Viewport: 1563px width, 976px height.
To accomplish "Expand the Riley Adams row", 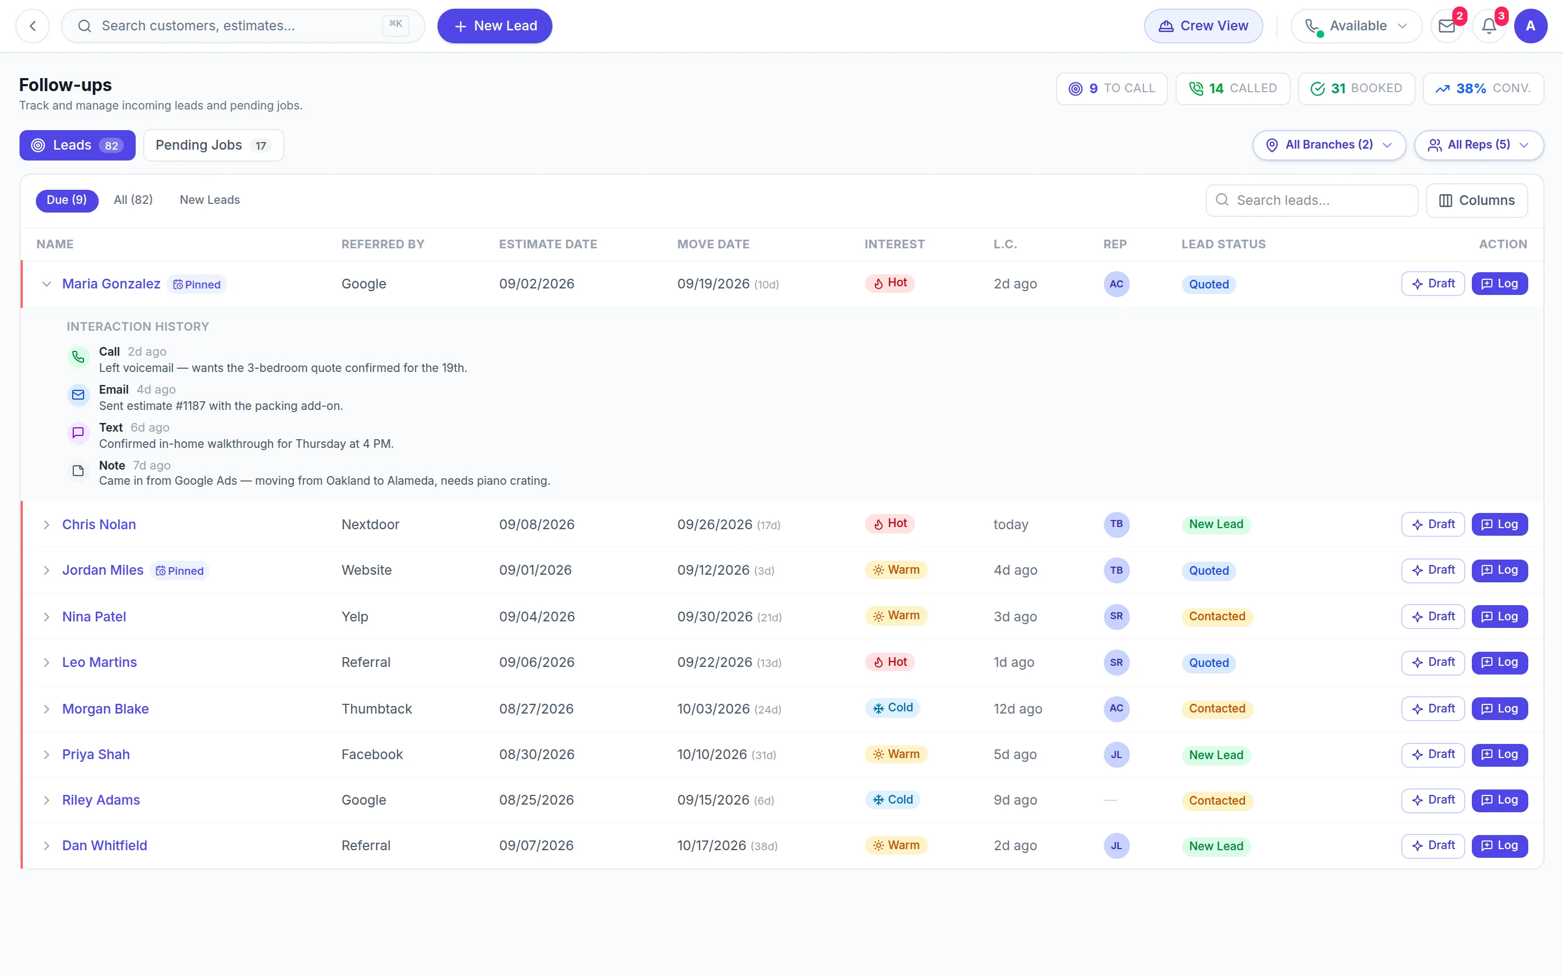I will pos(47,800).
